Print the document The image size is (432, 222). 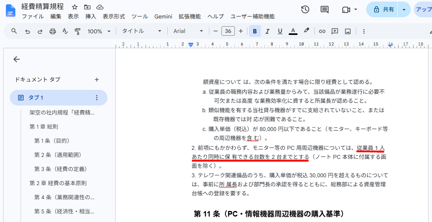(53, 31)
